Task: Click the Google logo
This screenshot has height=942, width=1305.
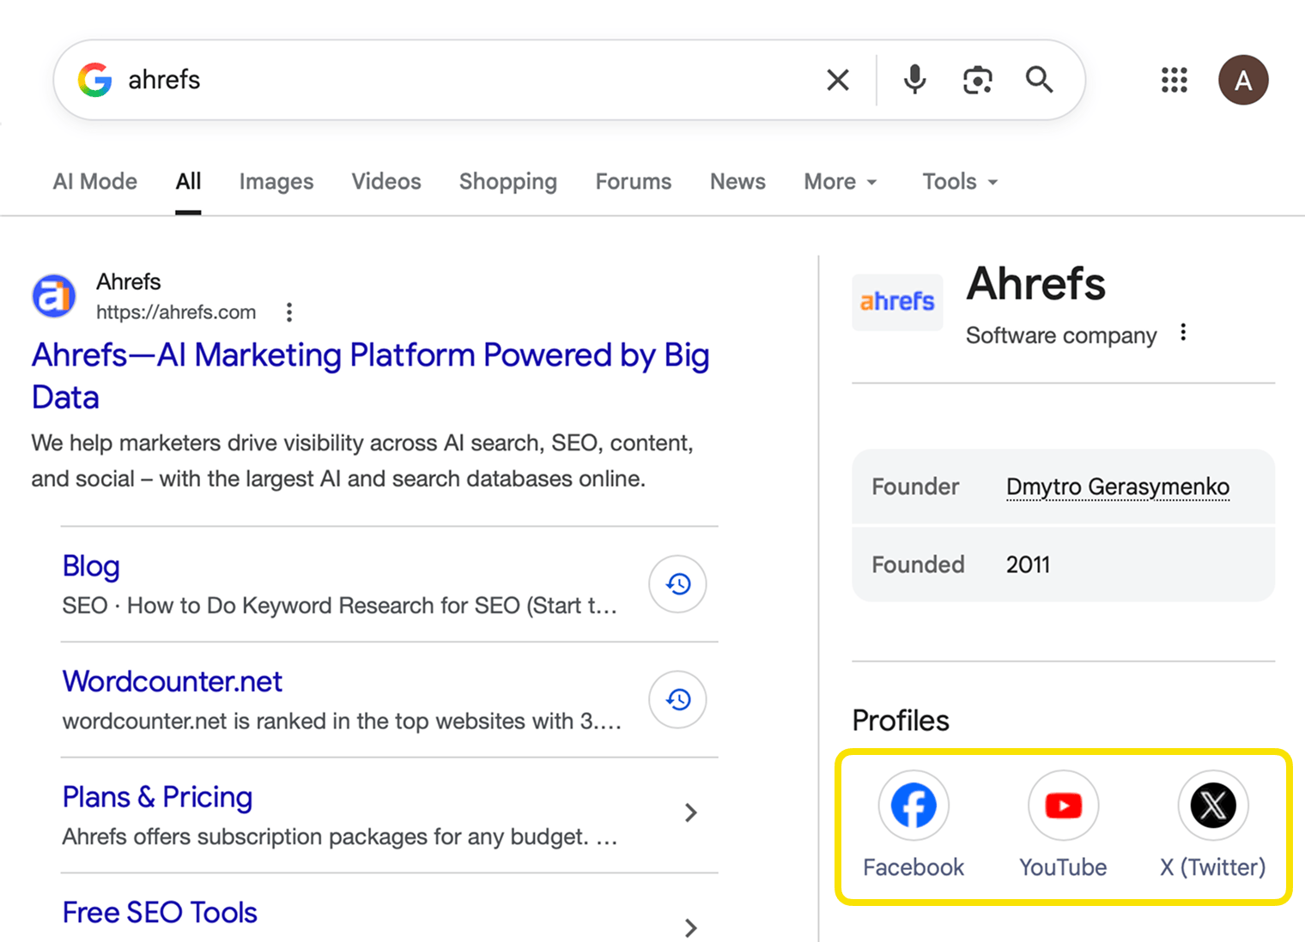Action: click(95, 80)
